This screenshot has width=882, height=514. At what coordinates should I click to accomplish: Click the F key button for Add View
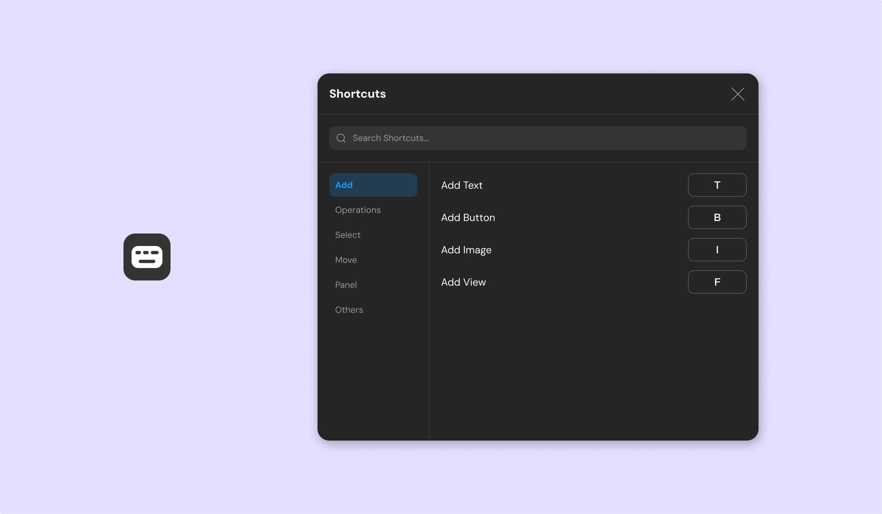(x=717, y=282)
